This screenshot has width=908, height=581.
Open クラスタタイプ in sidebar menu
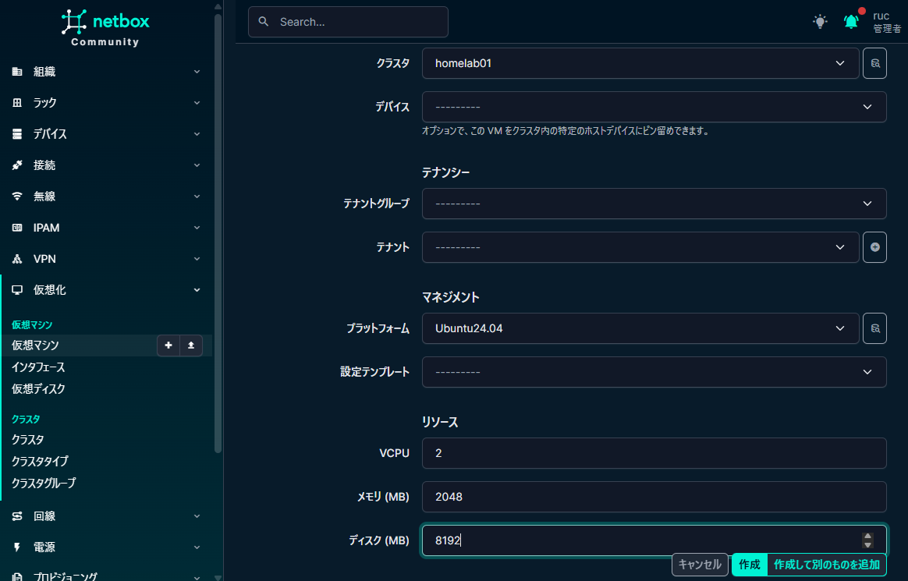(x=40, y=461)
